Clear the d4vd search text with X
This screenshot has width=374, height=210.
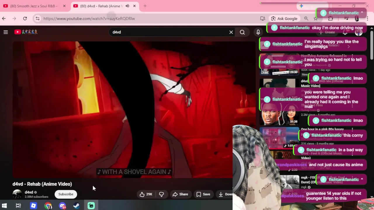click(231, 32)
